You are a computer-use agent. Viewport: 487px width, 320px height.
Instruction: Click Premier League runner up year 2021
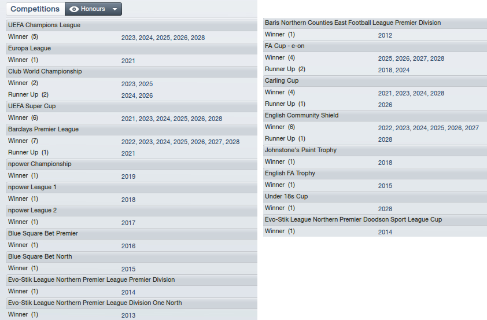(128, 153)
